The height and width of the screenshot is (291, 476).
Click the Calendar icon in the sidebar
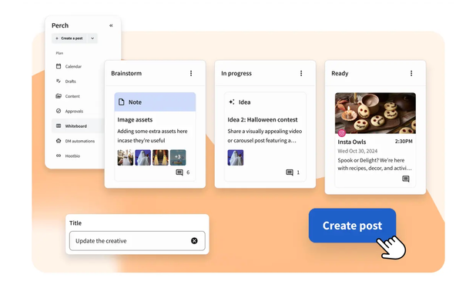[x=59, y=66]
